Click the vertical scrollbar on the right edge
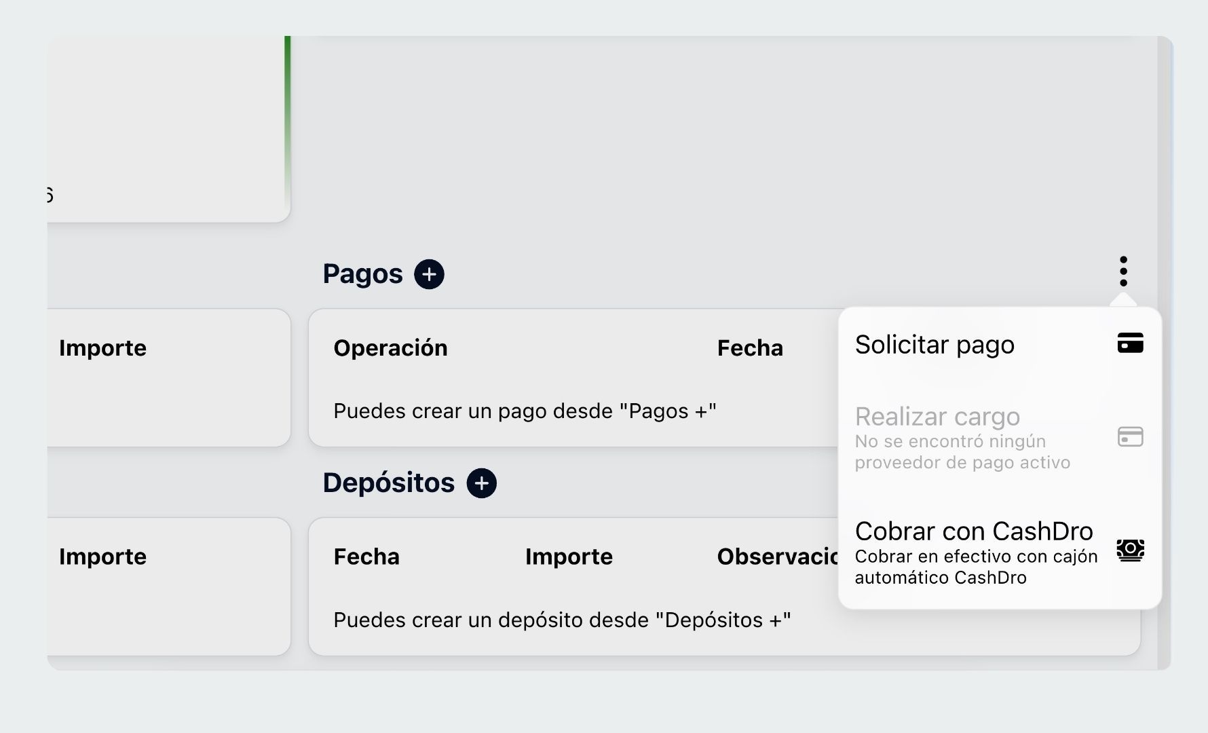 pyautogui.click(x=1165, y=353)
